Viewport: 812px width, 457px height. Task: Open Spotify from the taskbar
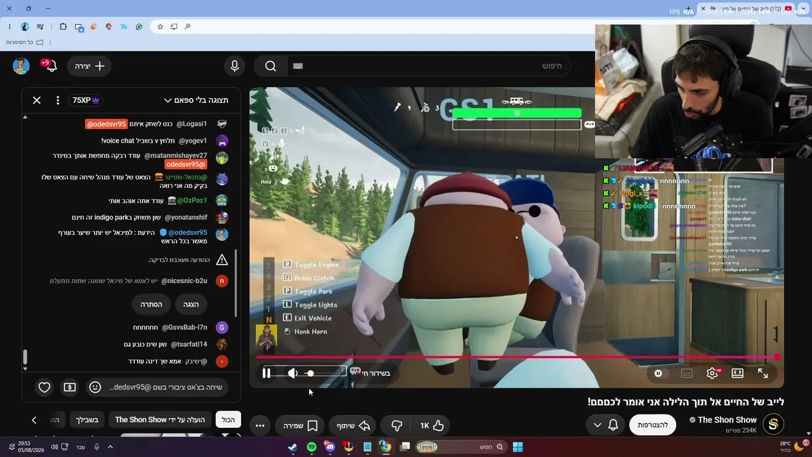point(311,447)
